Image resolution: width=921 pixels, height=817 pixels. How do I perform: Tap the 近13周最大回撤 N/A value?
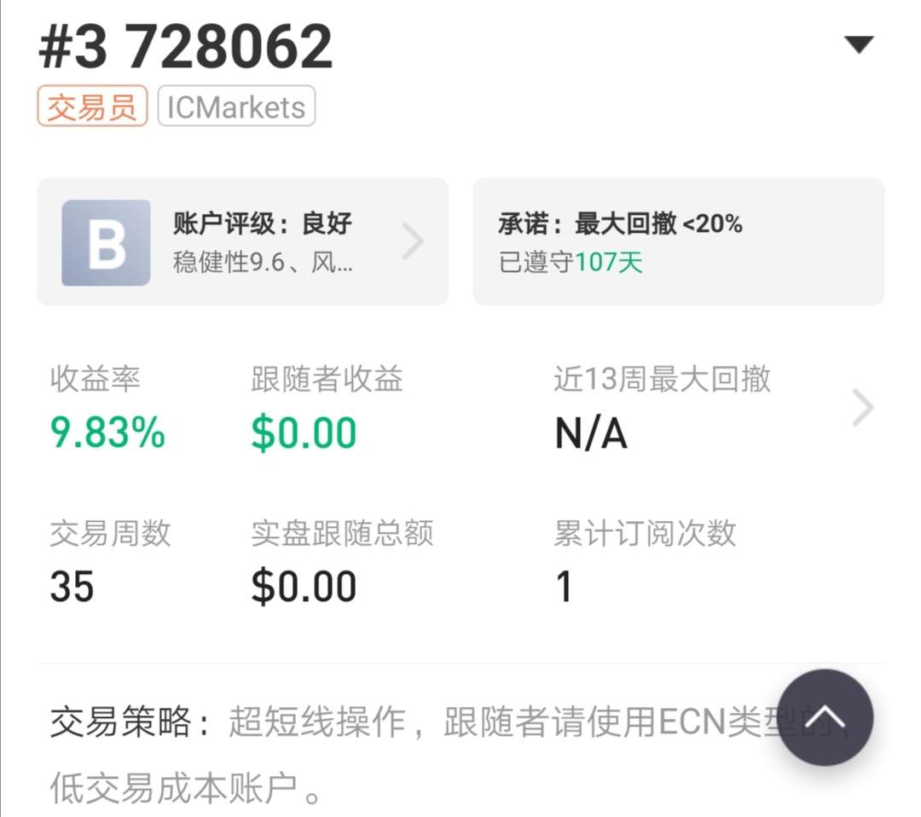(591, 434)
